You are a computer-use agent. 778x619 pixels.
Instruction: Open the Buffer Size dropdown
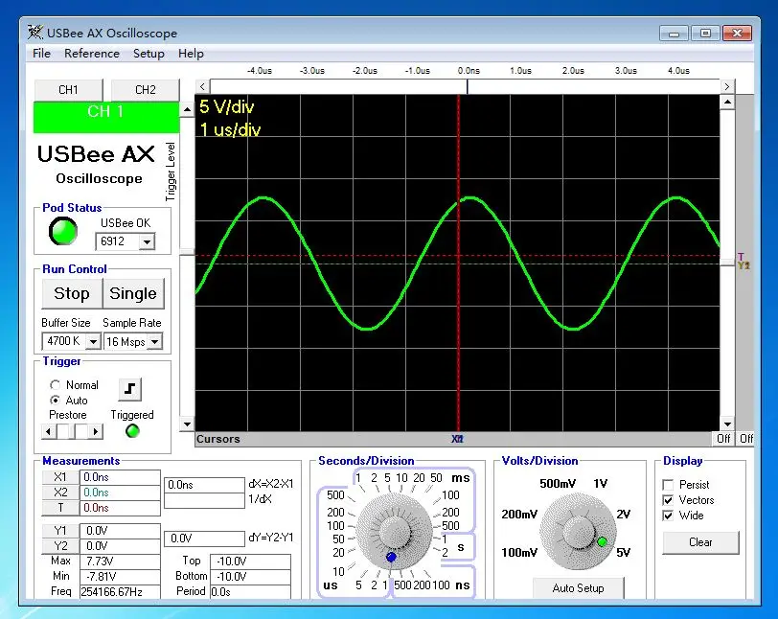(x=93, y=341)
